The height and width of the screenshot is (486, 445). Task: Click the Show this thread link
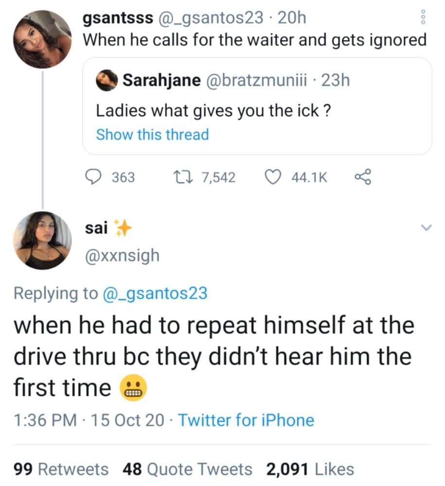click(x=152, y=135)
